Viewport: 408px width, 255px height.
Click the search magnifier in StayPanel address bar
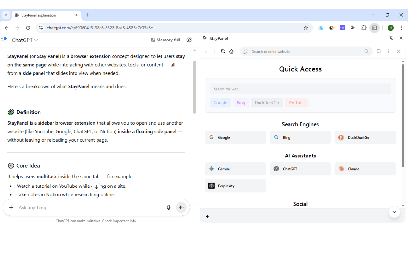[x=366, y=51]
